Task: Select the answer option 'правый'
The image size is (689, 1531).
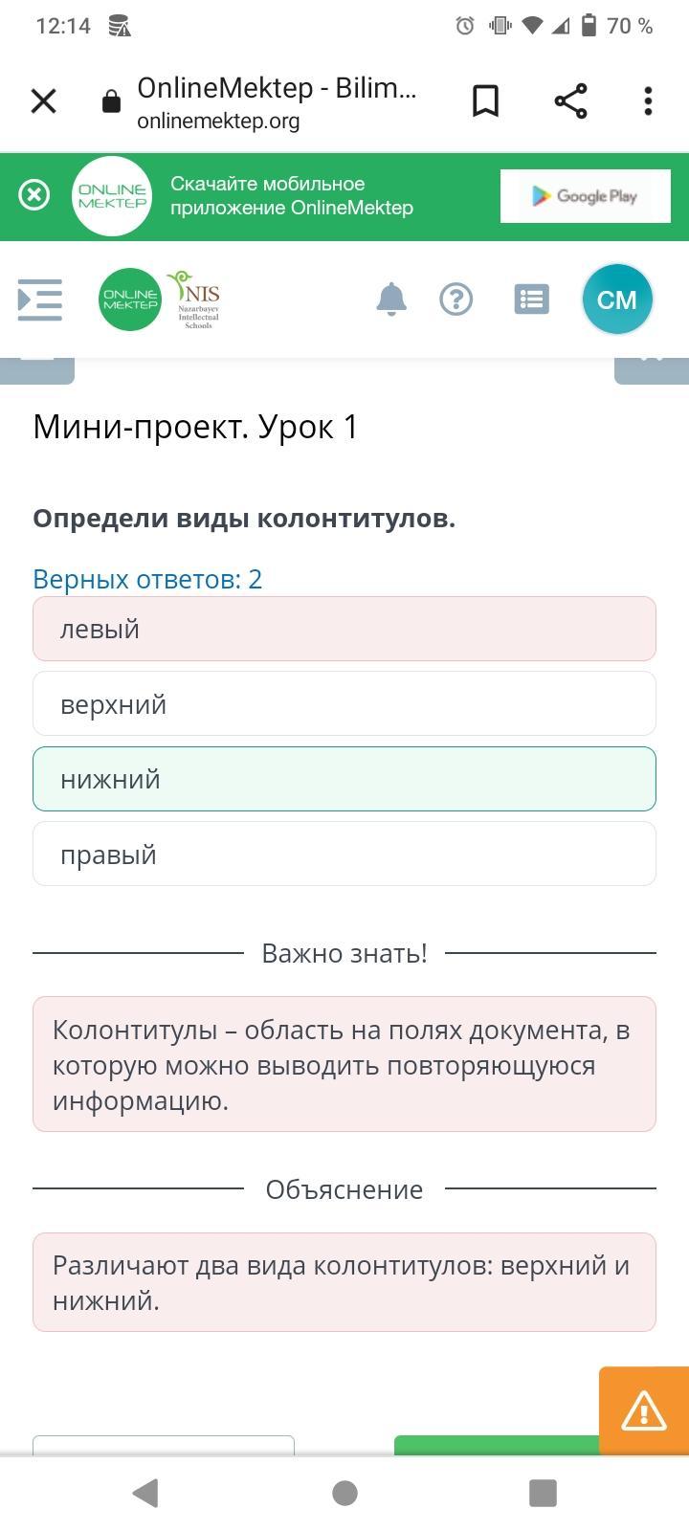Action: point(344,854)
